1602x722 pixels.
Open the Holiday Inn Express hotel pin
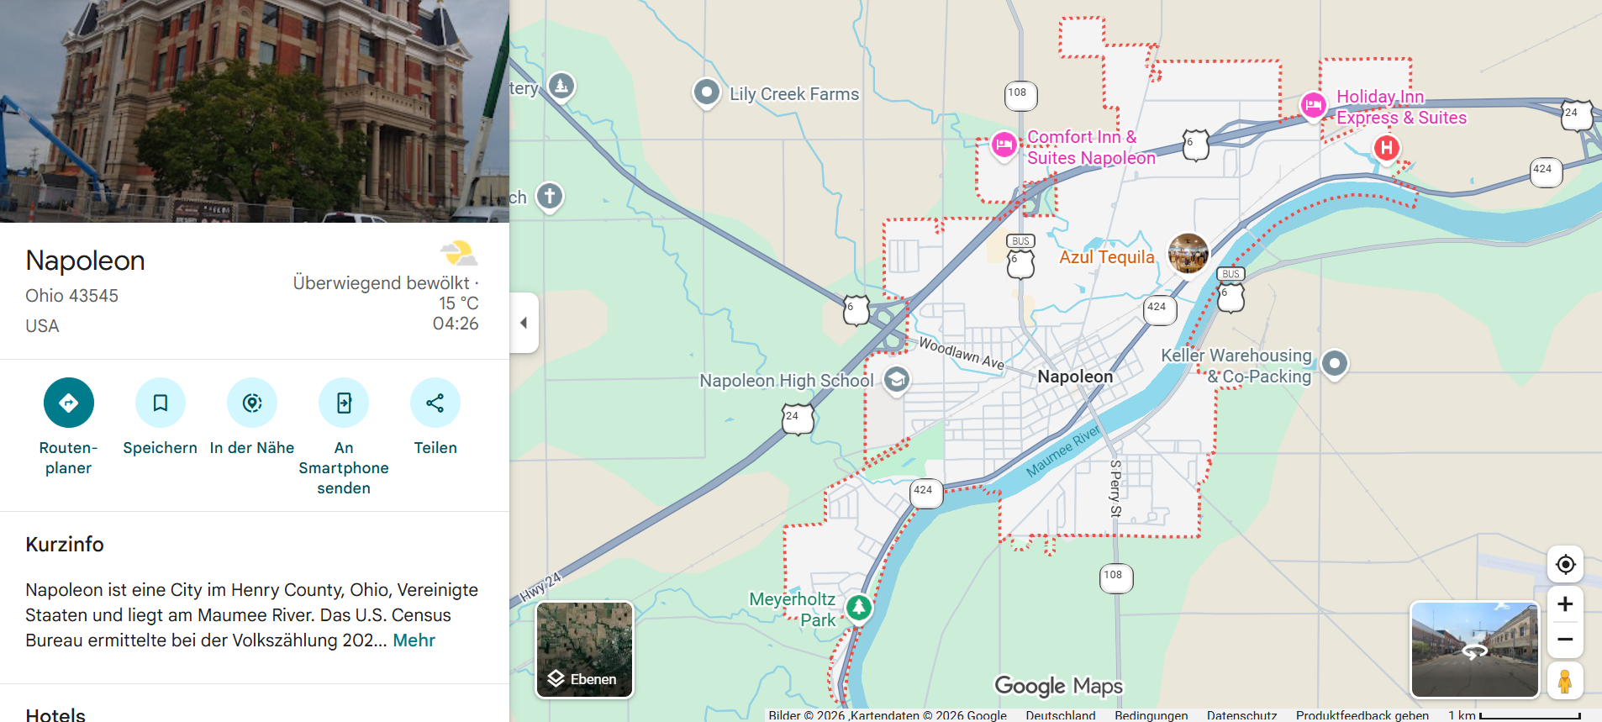tap(1313, 106)
